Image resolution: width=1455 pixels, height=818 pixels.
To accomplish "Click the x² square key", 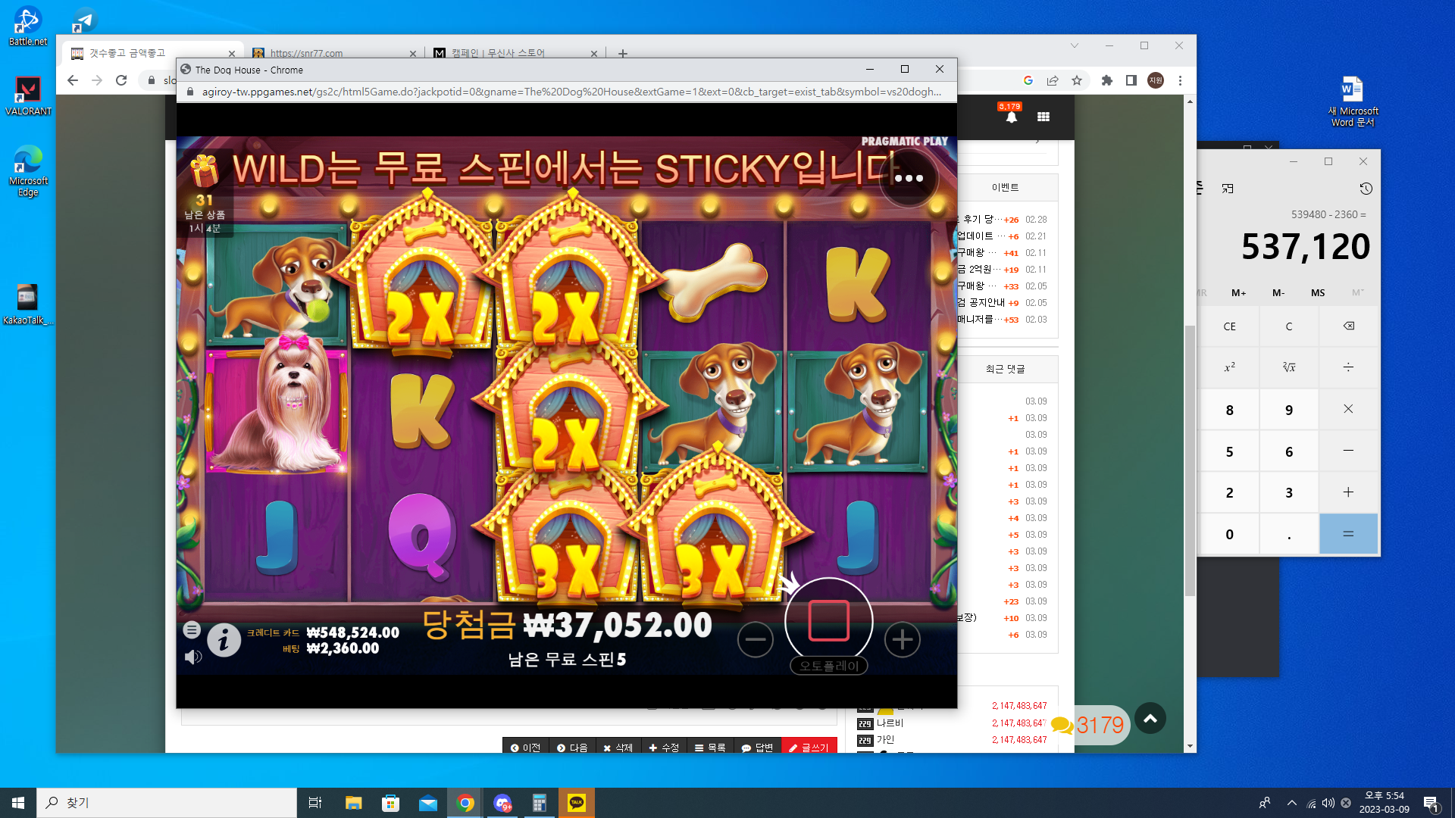I will click(x=1229, y=367).
